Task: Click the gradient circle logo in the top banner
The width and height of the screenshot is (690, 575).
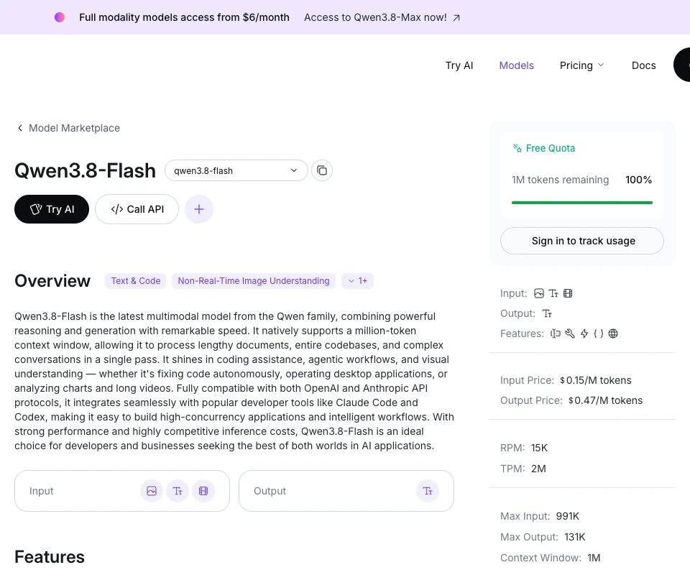Action: click(60, 17)
